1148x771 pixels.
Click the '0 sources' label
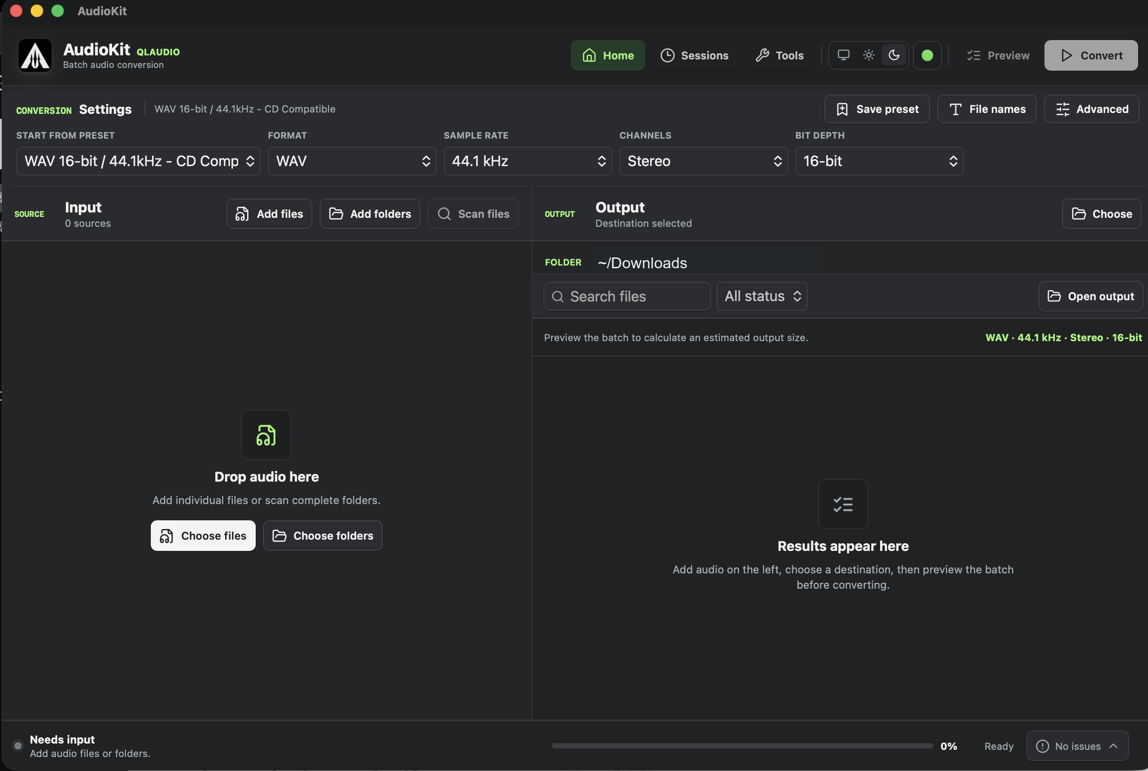pyautogui.click(x=88, y=224)
